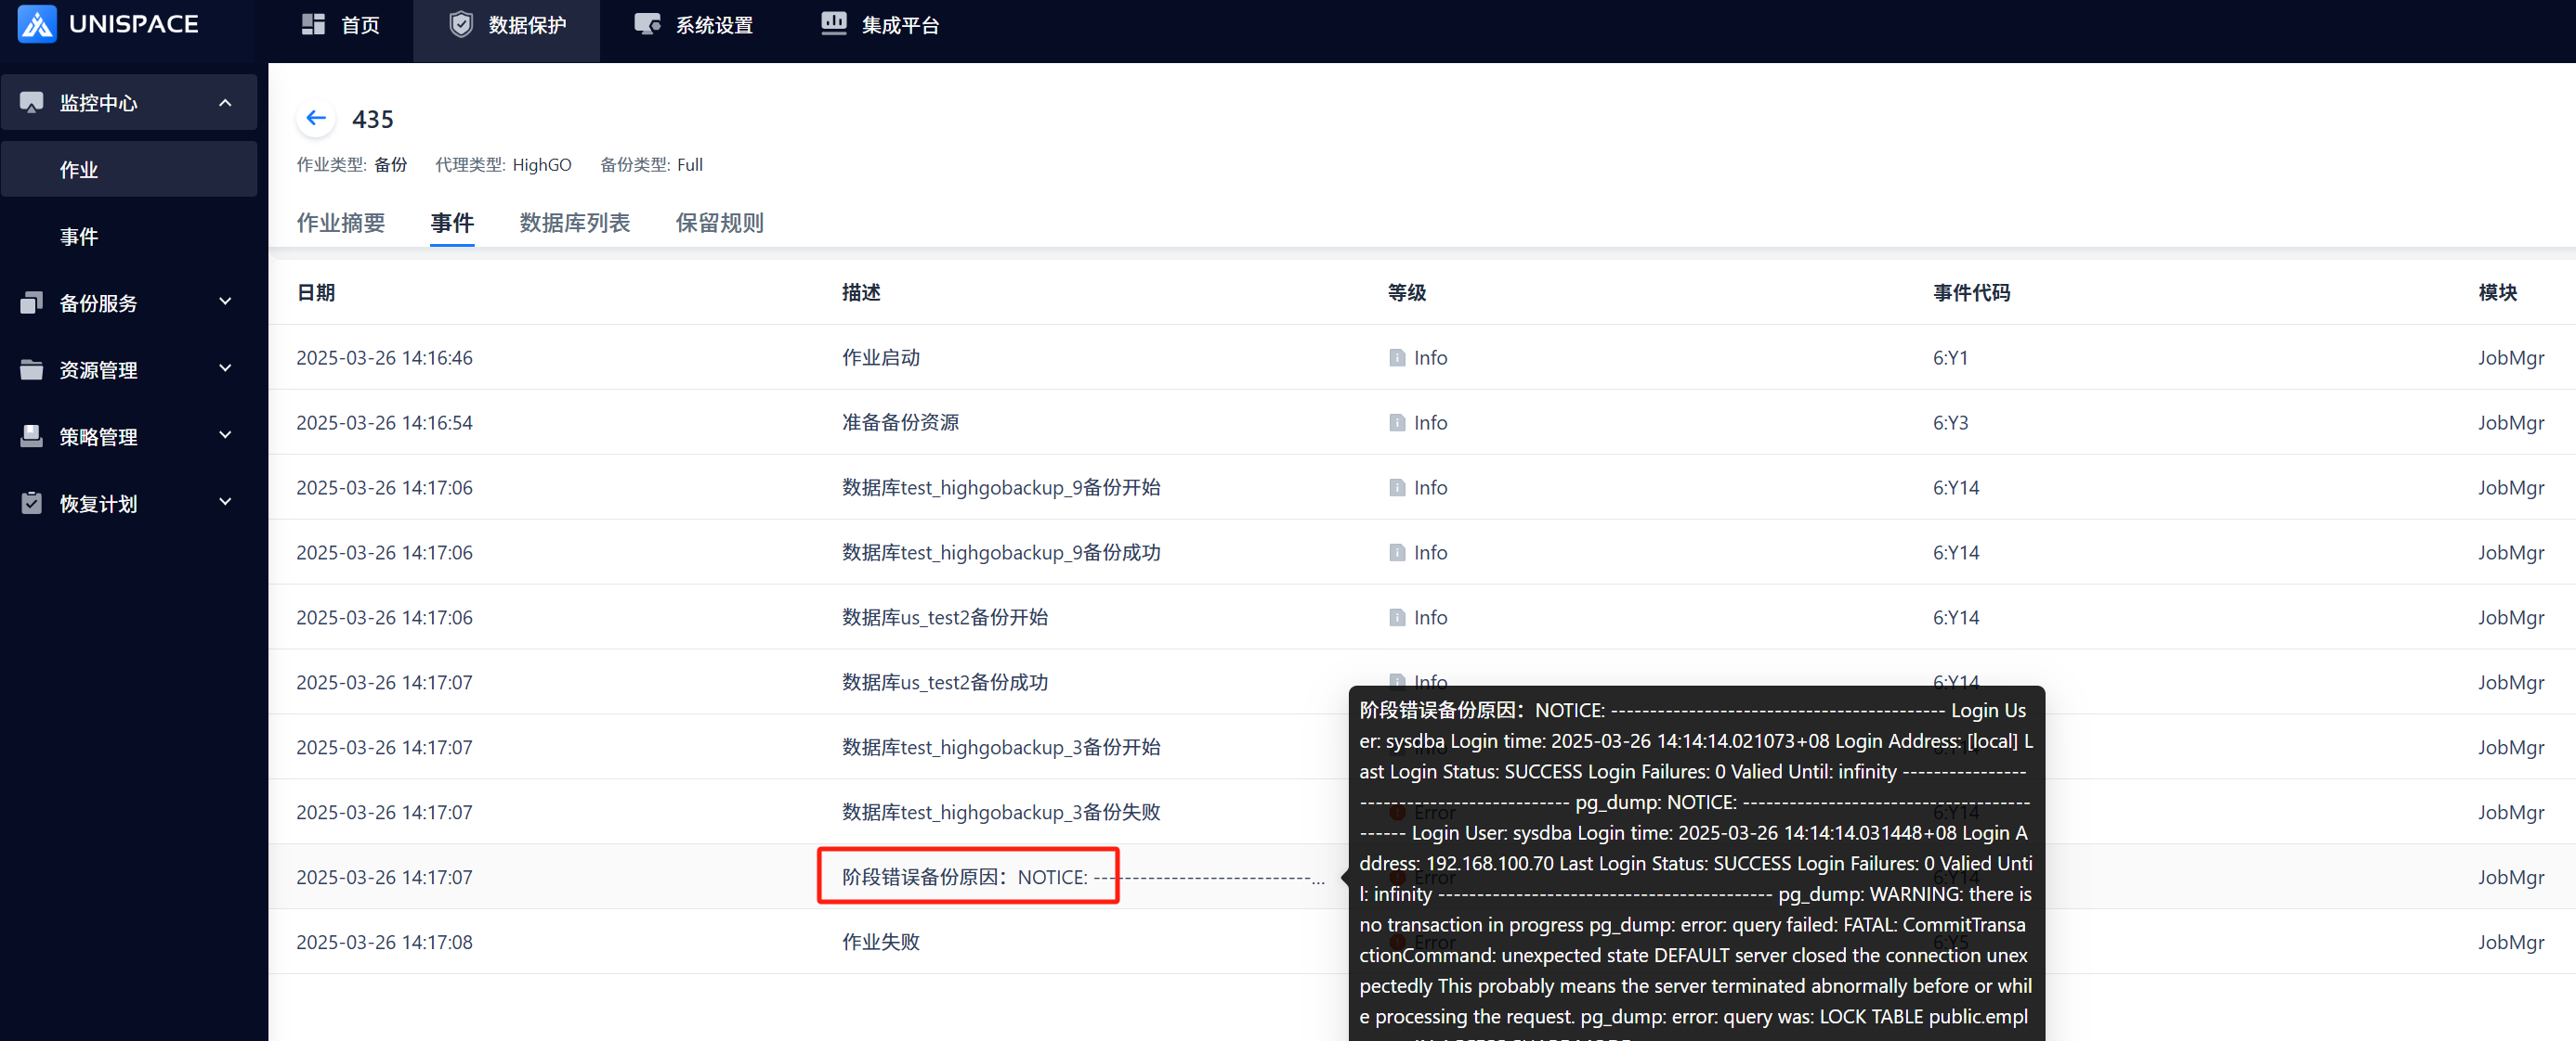Collapse the 监控中心 sidebar section
2576x1041 pixels.
pyautogui.click(x=225, y=102)
